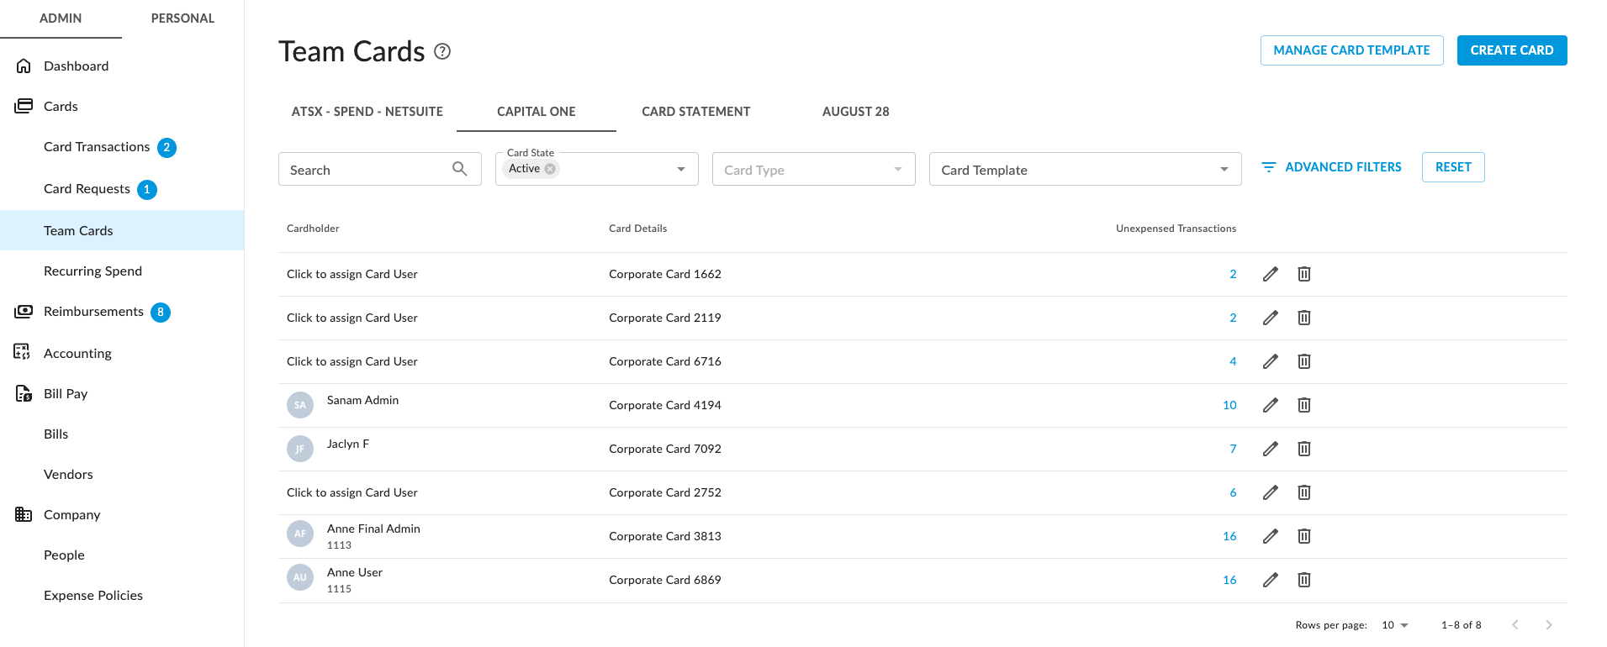Select the ATSX - SPEND - NETSUITE tab

pyautogui.click(x=367, y=112)
